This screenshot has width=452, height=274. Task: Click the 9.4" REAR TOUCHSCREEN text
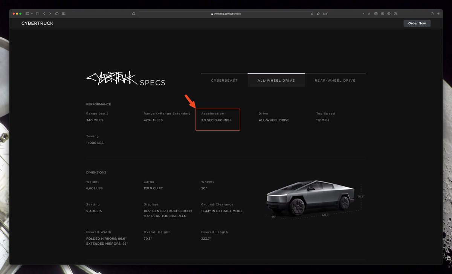[x=165, y=216]
